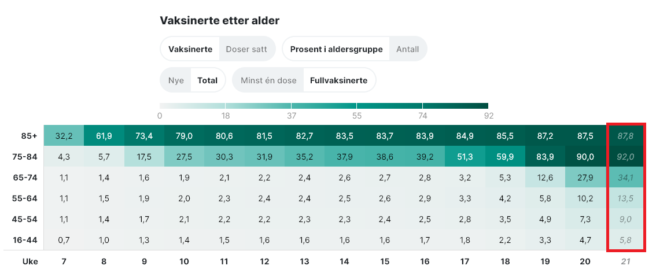Click the 16-44 age group label

tap(24, 240)
